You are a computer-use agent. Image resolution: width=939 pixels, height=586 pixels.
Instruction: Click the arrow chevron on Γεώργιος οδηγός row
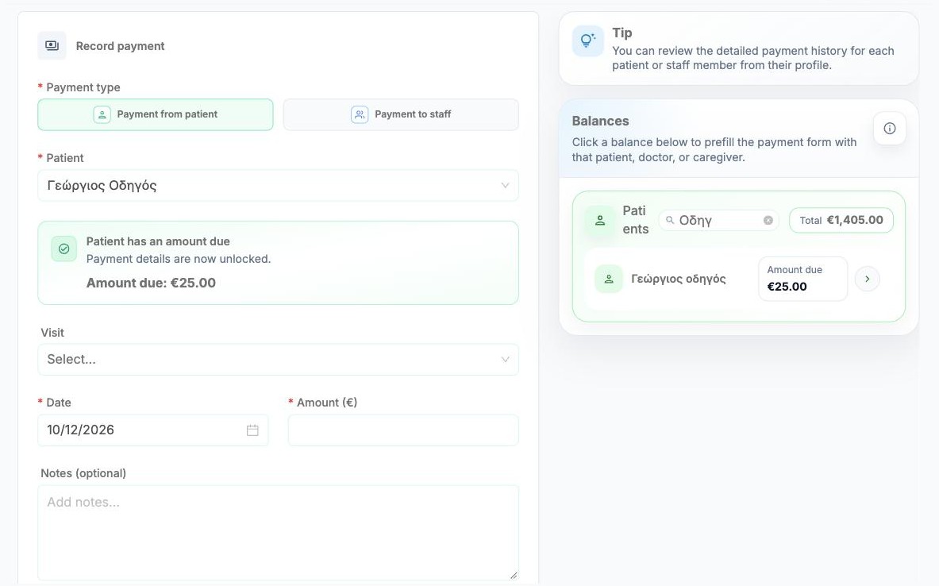tap(867, 279)
